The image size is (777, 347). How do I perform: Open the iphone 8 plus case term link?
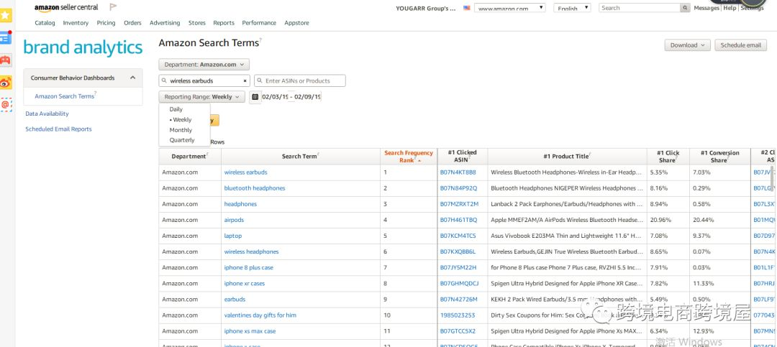click(x=249, y=267)
